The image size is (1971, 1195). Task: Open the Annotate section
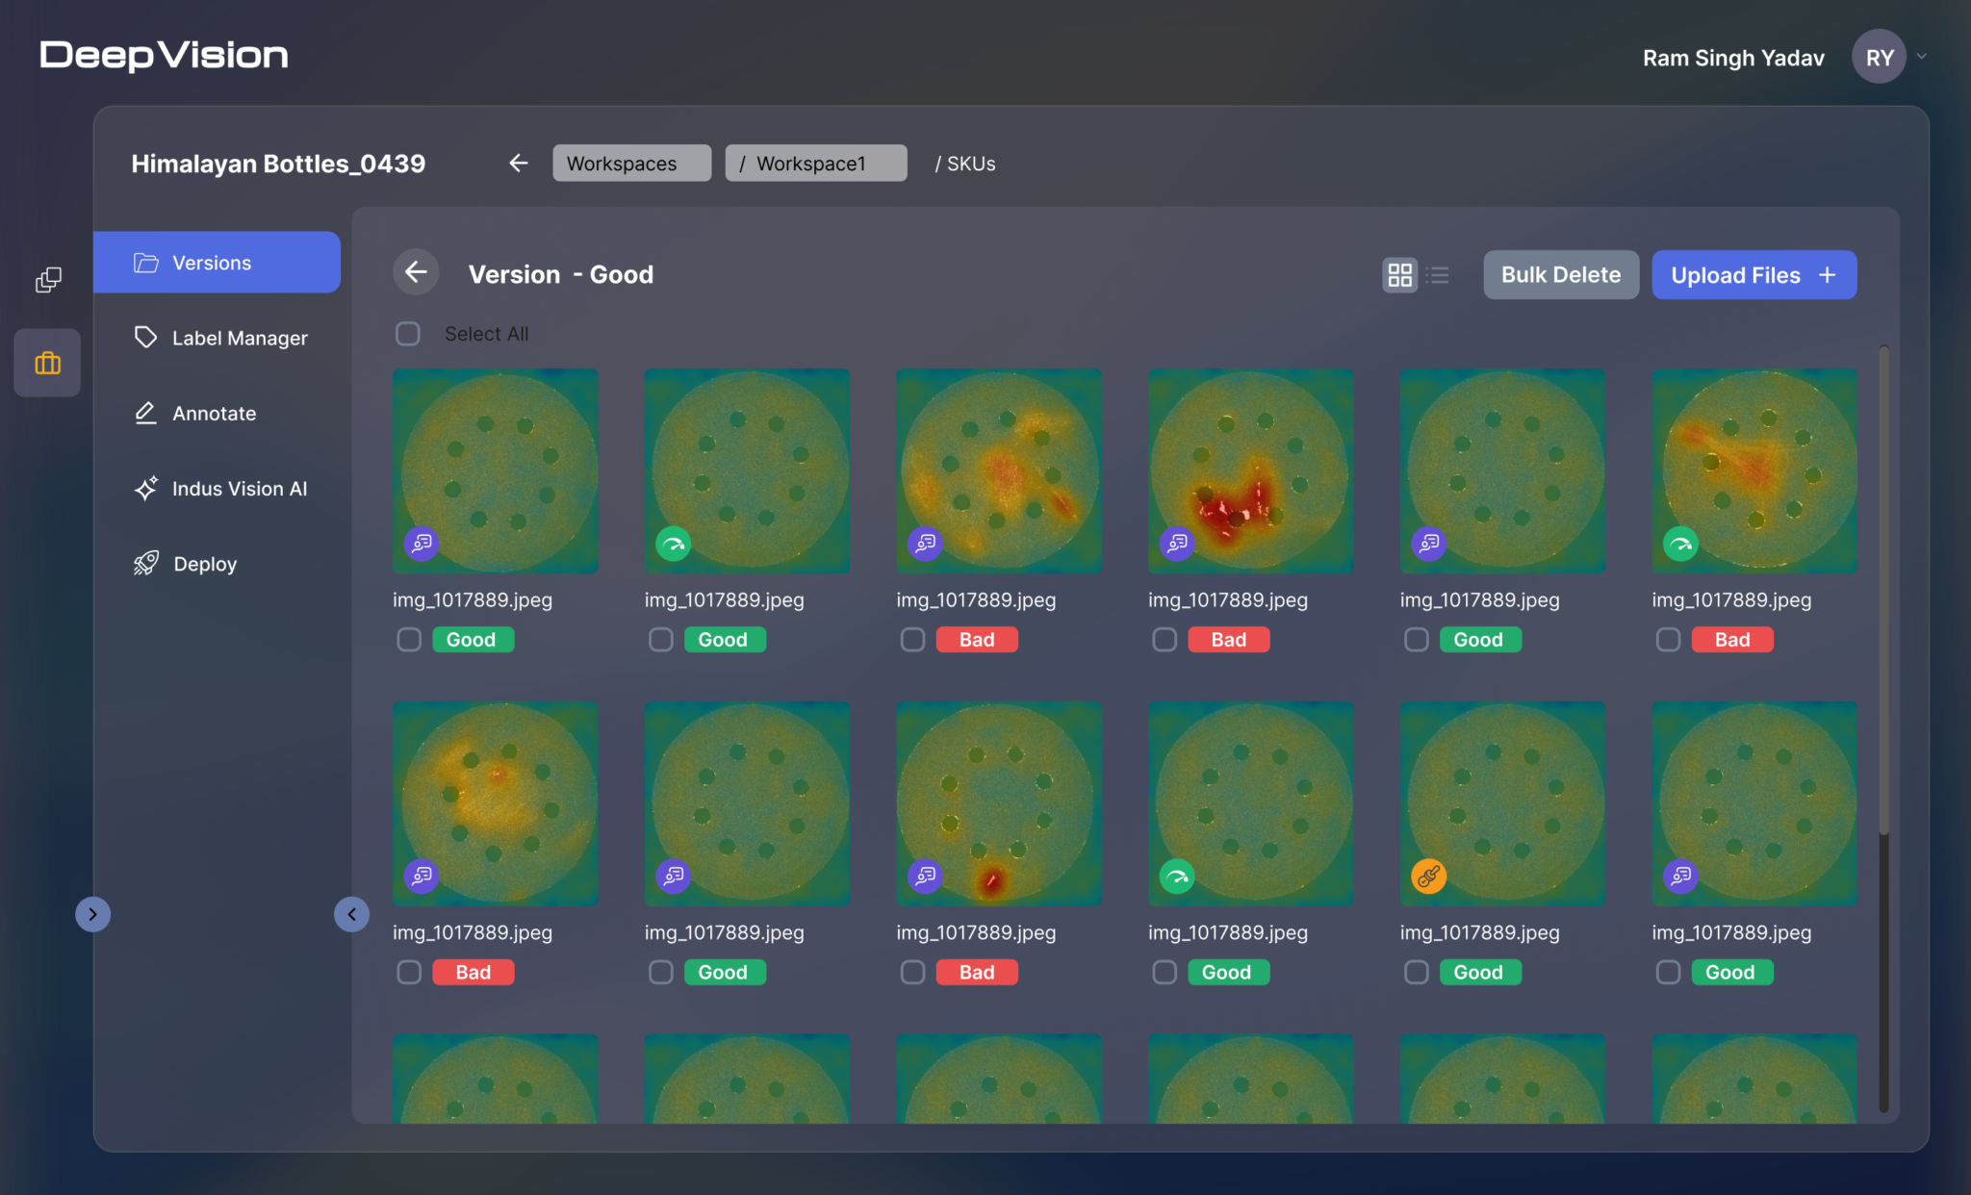(195, 413)
